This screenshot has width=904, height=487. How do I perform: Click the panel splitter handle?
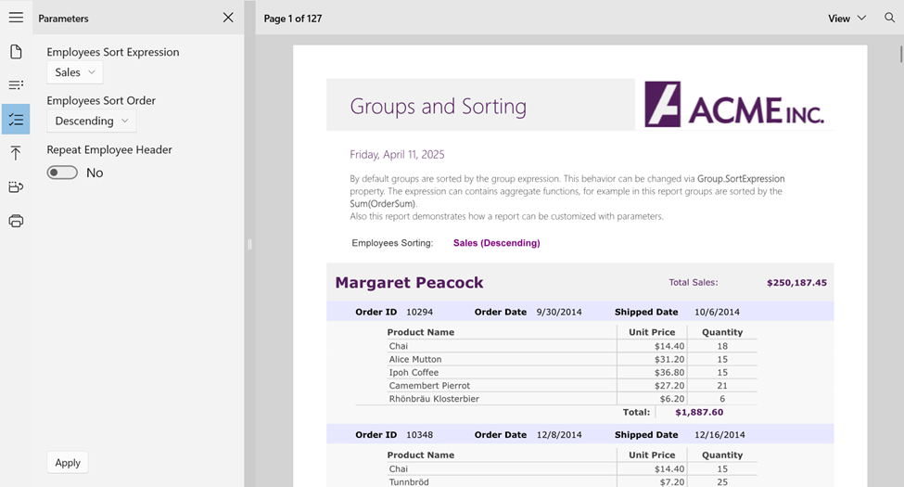(249, 245)
